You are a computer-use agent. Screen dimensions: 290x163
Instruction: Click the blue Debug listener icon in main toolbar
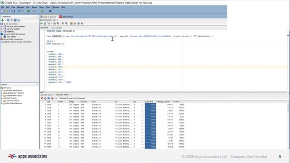click(50, 11)
